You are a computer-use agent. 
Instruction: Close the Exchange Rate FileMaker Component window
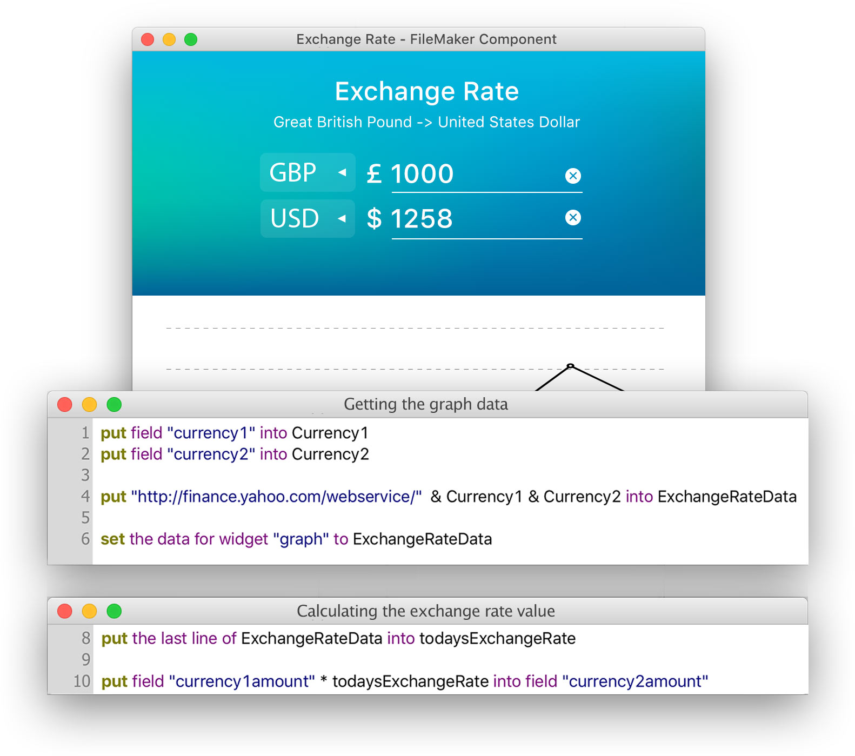(148, 39)
